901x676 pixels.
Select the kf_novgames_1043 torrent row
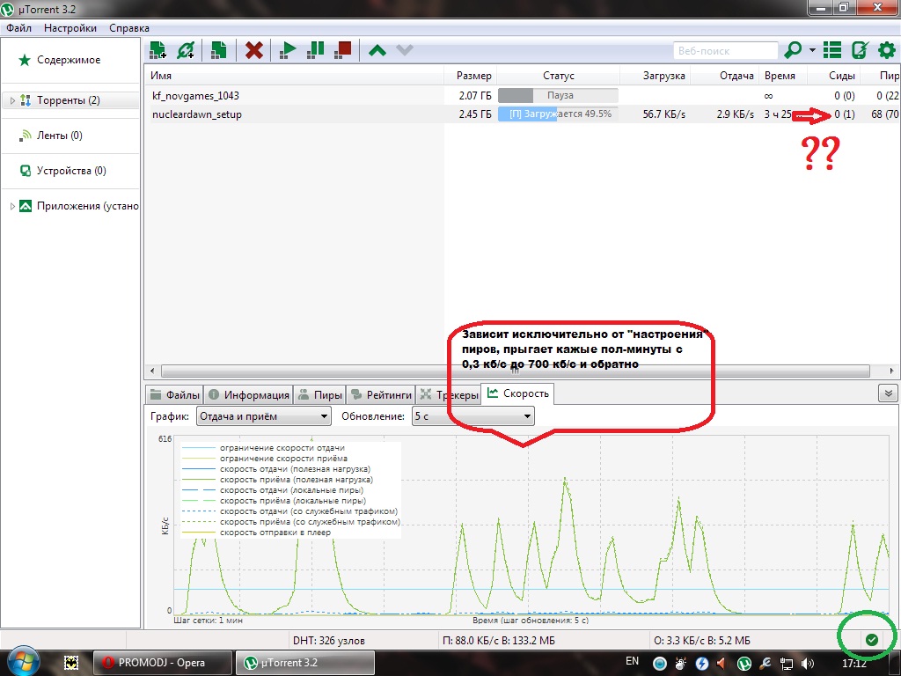click(522, 95)
